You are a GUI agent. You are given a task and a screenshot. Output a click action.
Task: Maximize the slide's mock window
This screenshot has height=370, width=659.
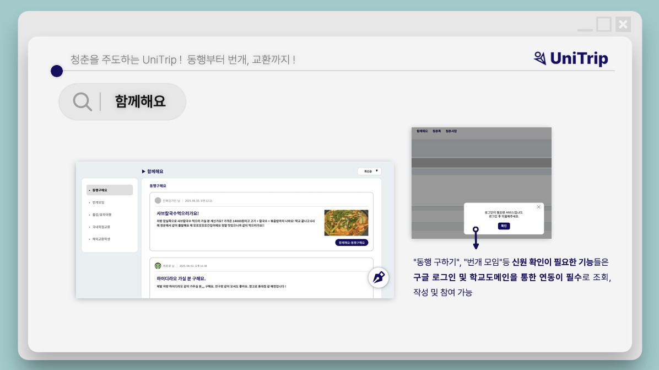point(604,24)
